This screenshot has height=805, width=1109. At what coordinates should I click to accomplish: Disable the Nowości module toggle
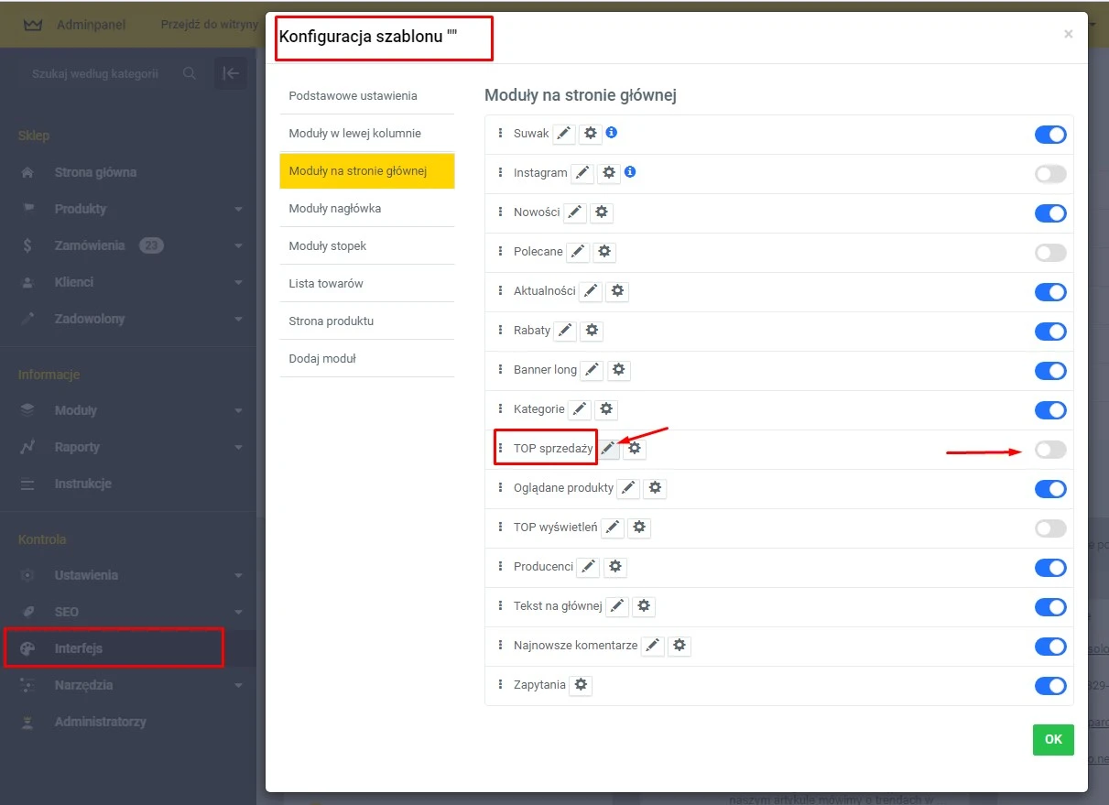[1049, 212]
